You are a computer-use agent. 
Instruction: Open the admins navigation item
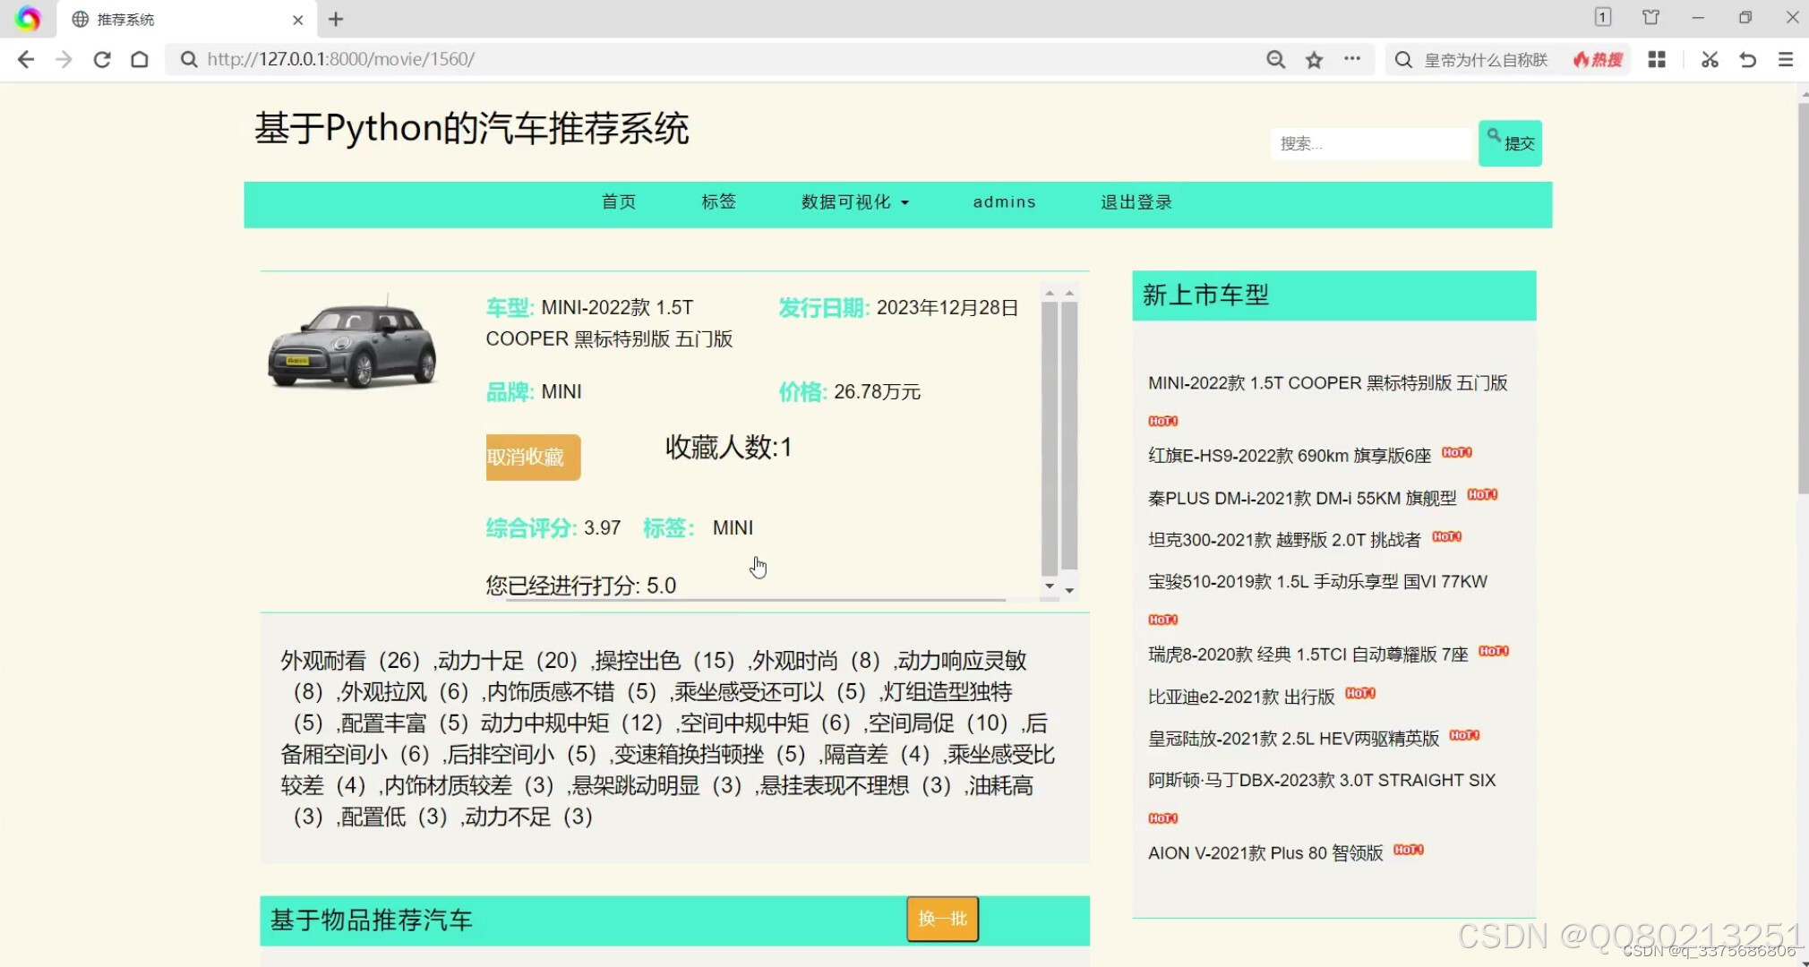click(1003, 201)
